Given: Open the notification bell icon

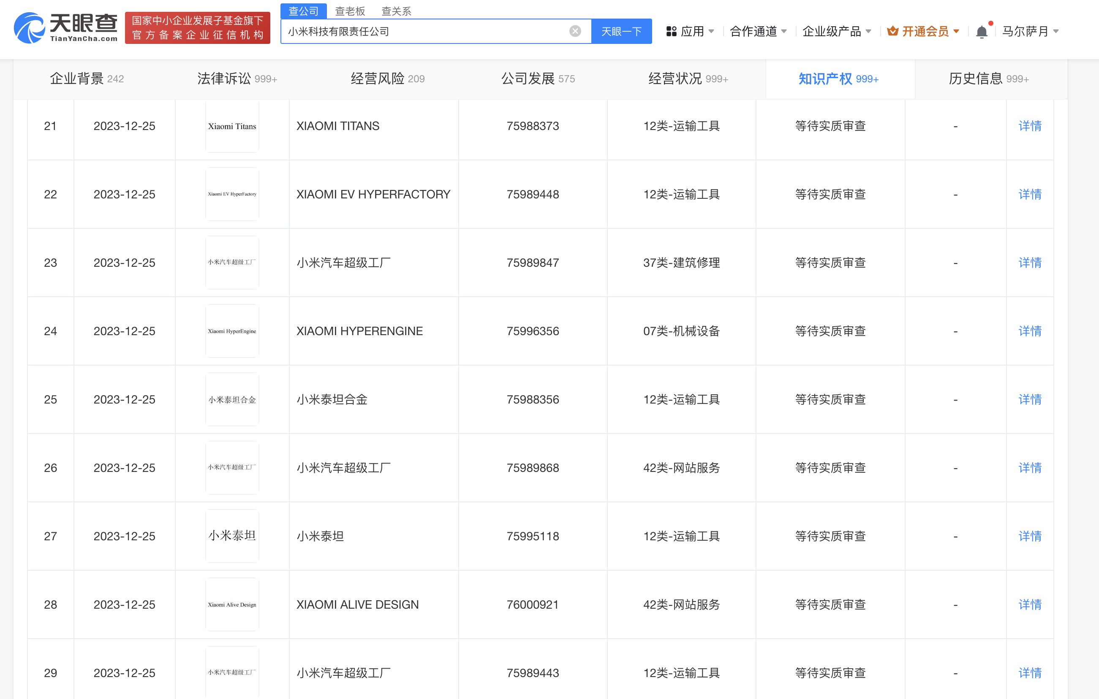Looking at the screenshot, I should click(x=981, y=32).
